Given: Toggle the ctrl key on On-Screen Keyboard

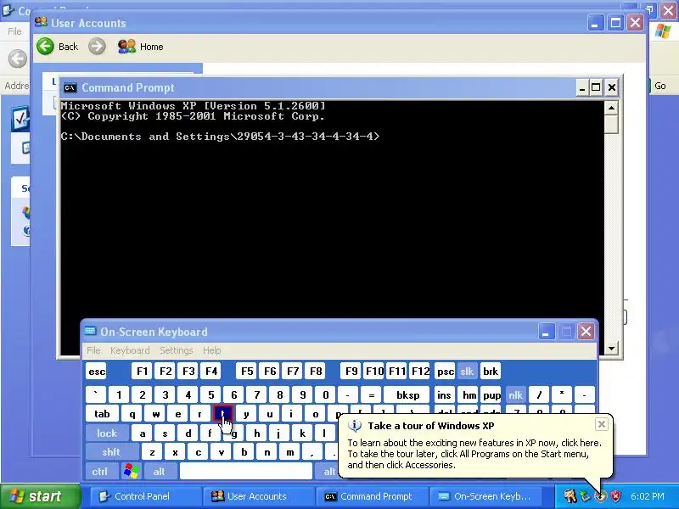Looking at the screenshot, I should click(100, 471).
